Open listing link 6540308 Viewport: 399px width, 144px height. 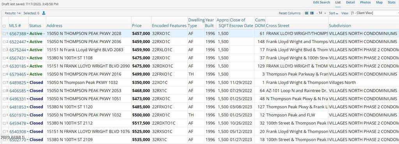pyautogui.click(x=18, y=132)
